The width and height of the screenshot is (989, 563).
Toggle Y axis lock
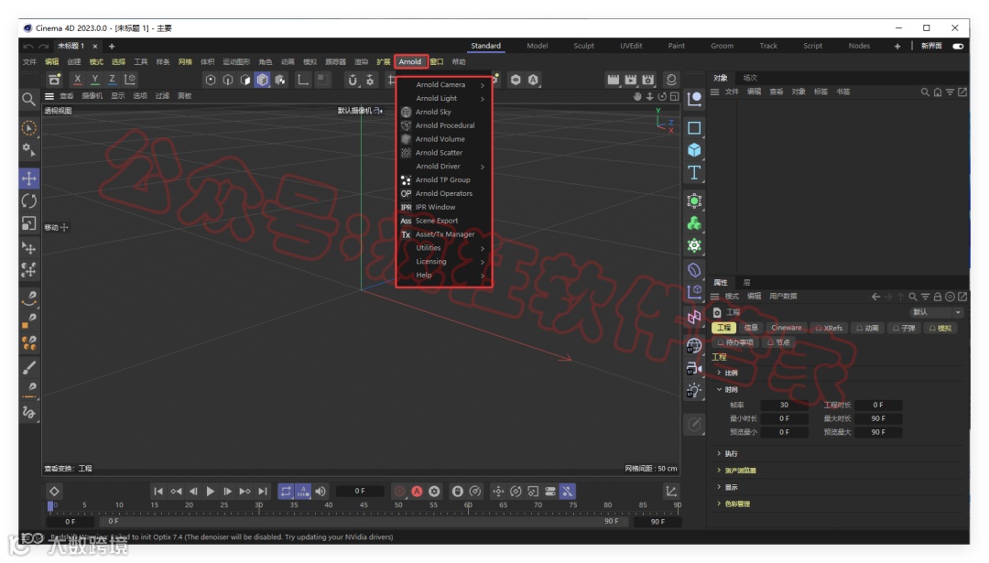(94, 80)
